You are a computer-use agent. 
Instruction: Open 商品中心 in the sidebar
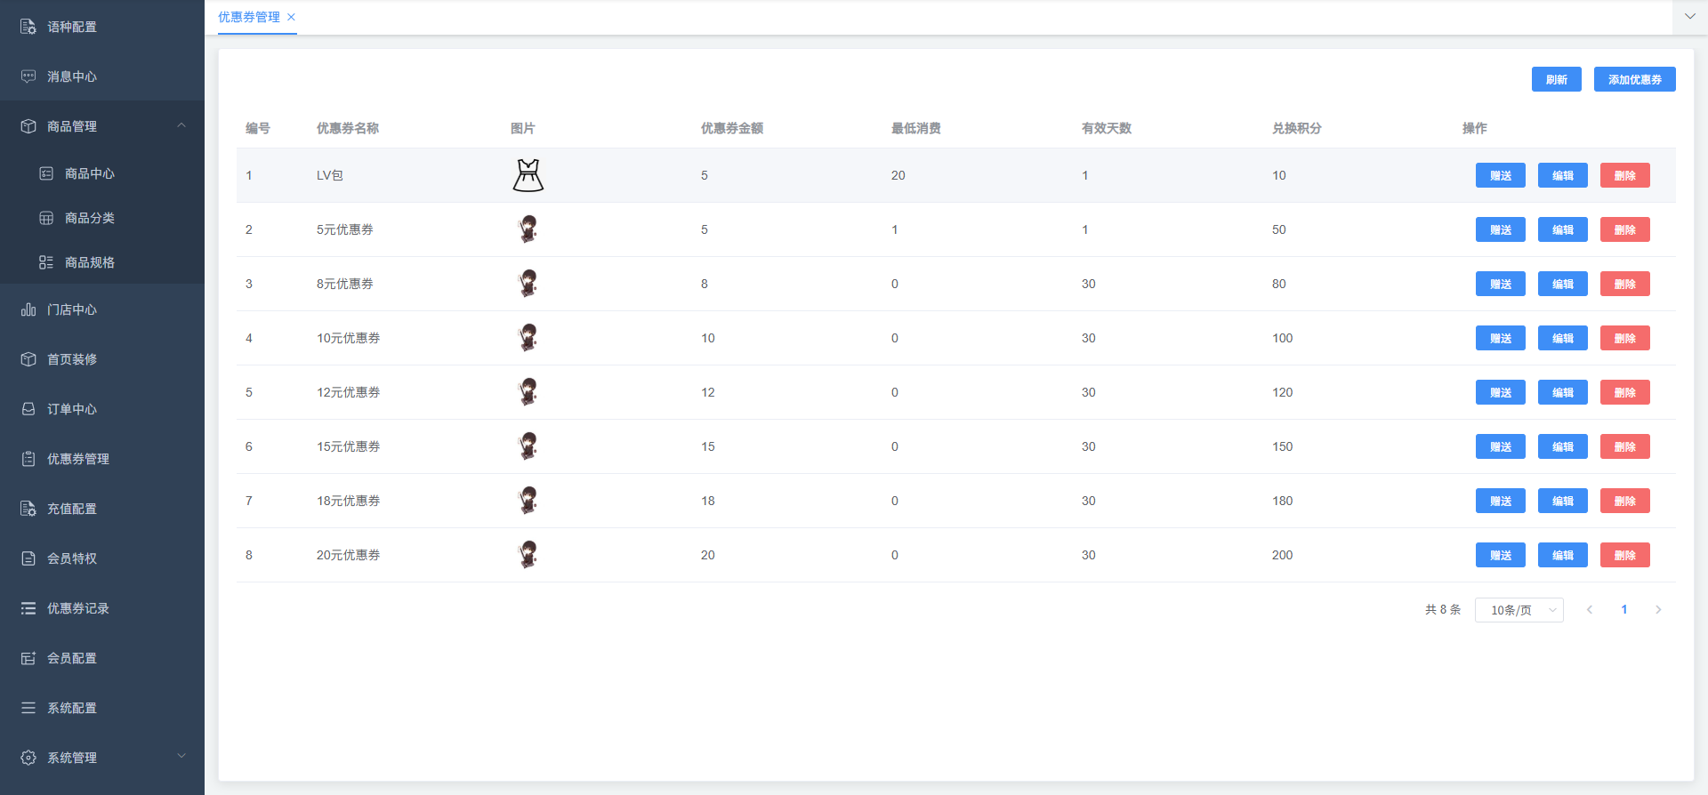point(90,173)
